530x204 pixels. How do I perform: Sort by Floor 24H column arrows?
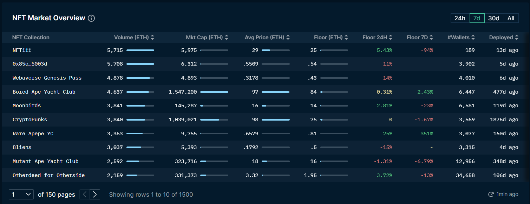[391, 38]
